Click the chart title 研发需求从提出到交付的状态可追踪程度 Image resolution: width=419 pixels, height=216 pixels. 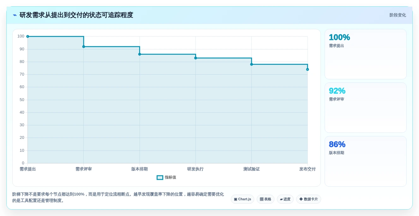click(x=76, y=15)
